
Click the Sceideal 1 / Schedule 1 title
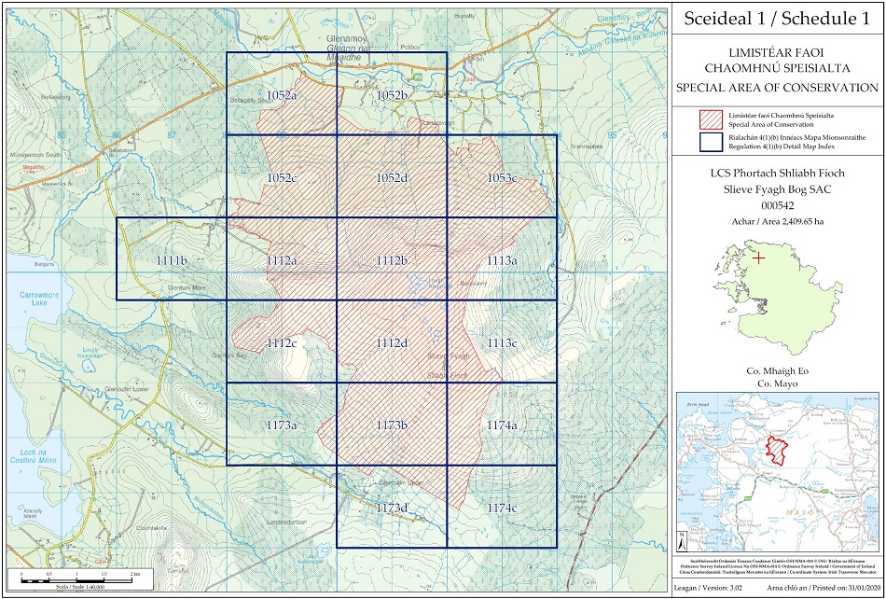click(777, 17)
